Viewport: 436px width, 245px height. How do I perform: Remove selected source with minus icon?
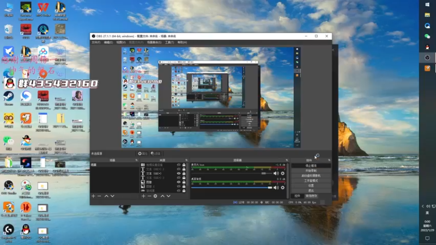(x=149, y=196)
